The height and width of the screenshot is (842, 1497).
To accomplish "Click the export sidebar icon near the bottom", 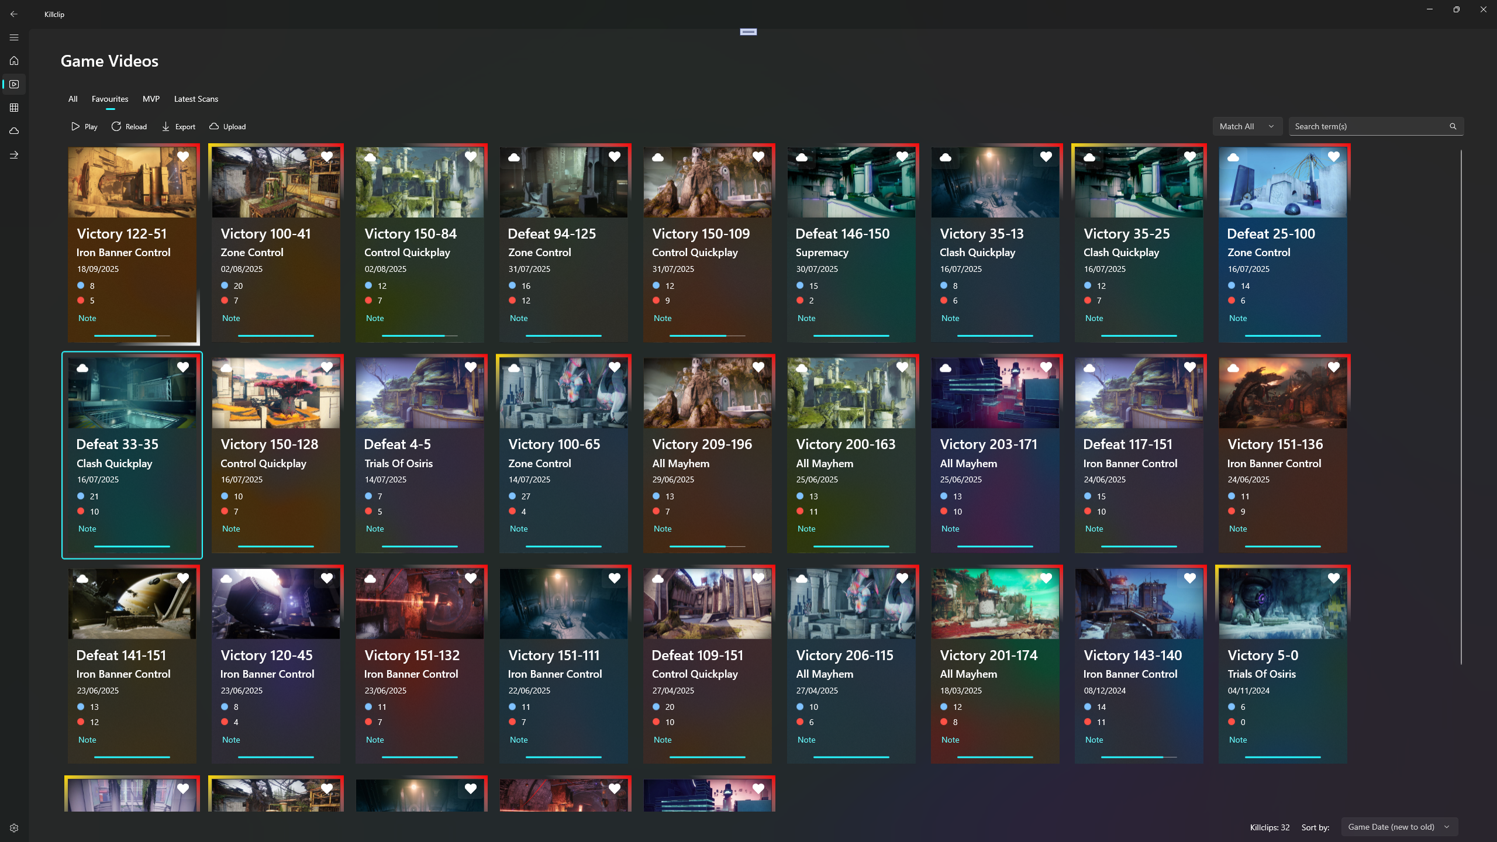I will point(14,154).
